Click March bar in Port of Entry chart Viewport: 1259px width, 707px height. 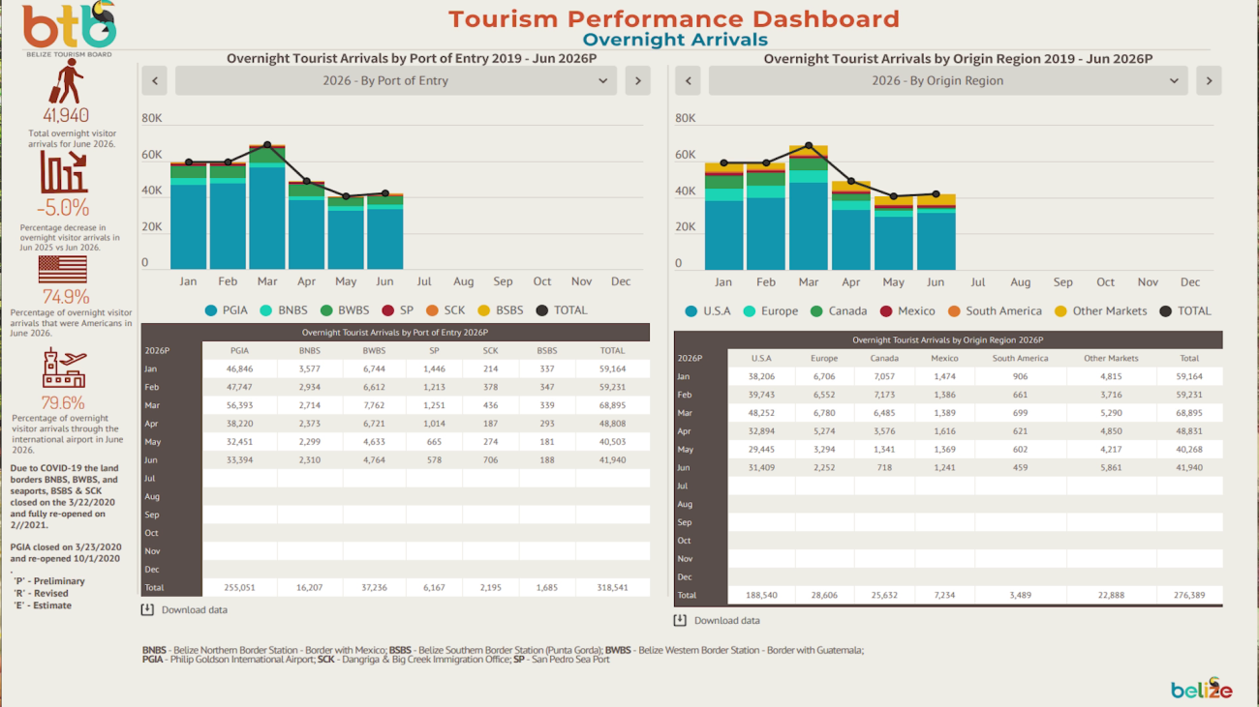(267, 207)
